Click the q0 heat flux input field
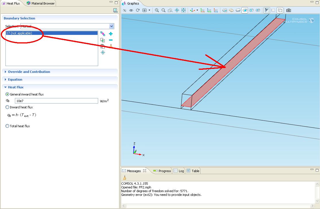Screen dimensions: 320x209 point(56,101)
